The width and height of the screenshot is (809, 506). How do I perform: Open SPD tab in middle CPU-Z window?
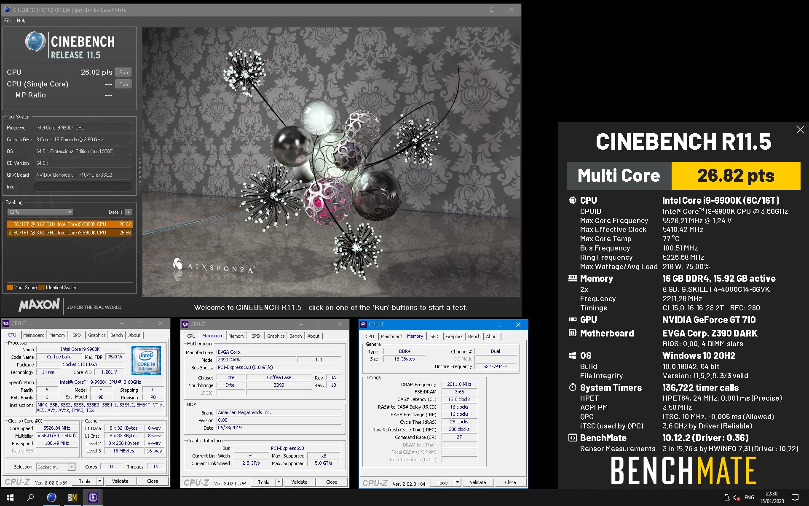(x=256, y=336)
